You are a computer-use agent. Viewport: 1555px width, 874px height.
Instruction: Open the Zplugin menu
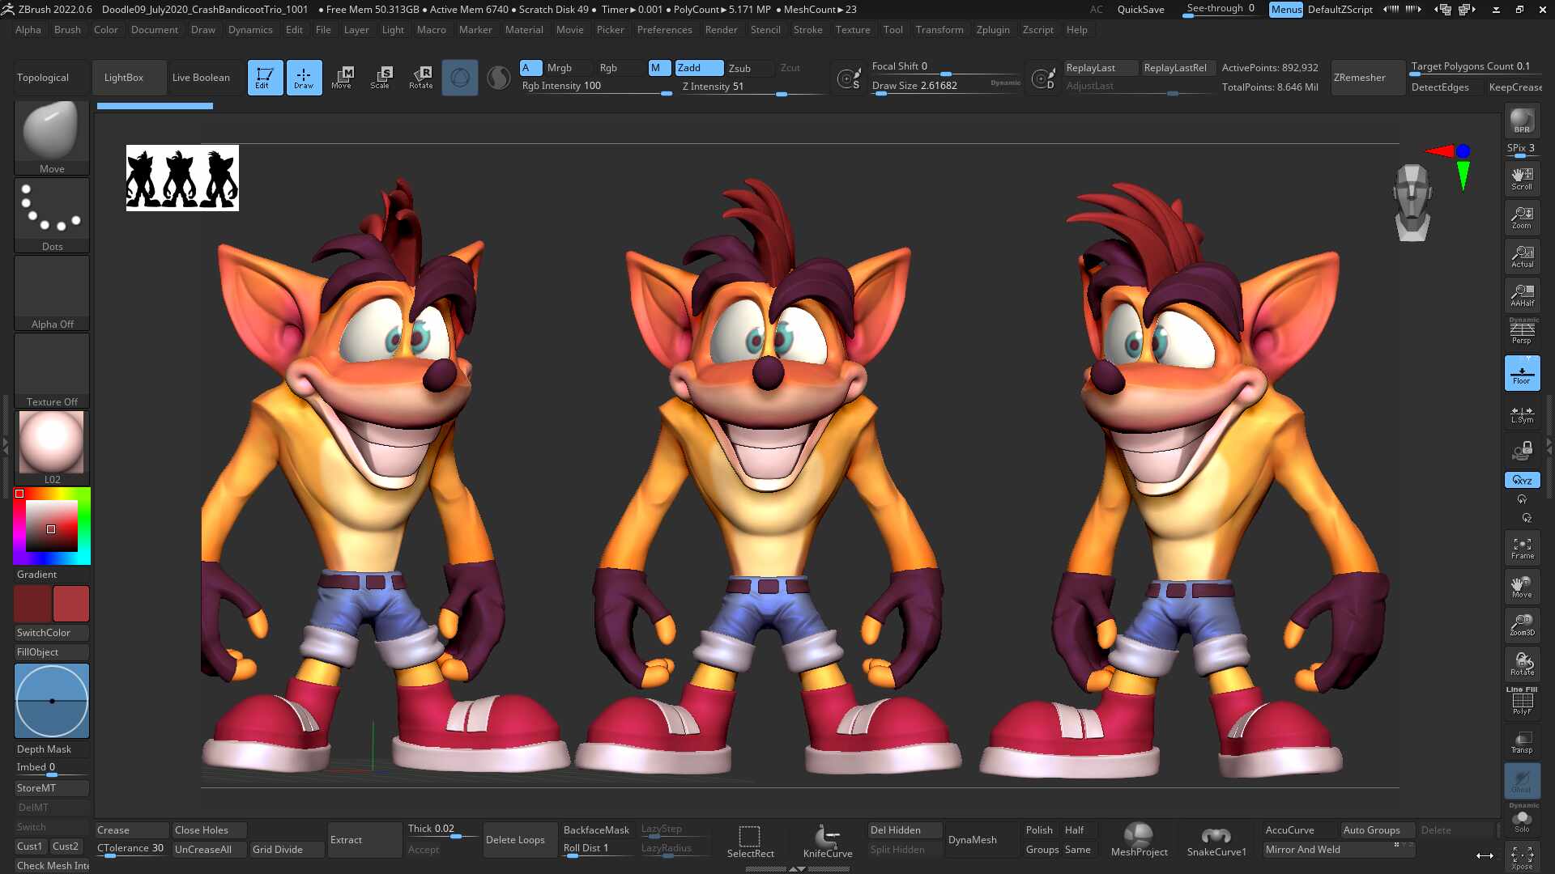point(992,30)
